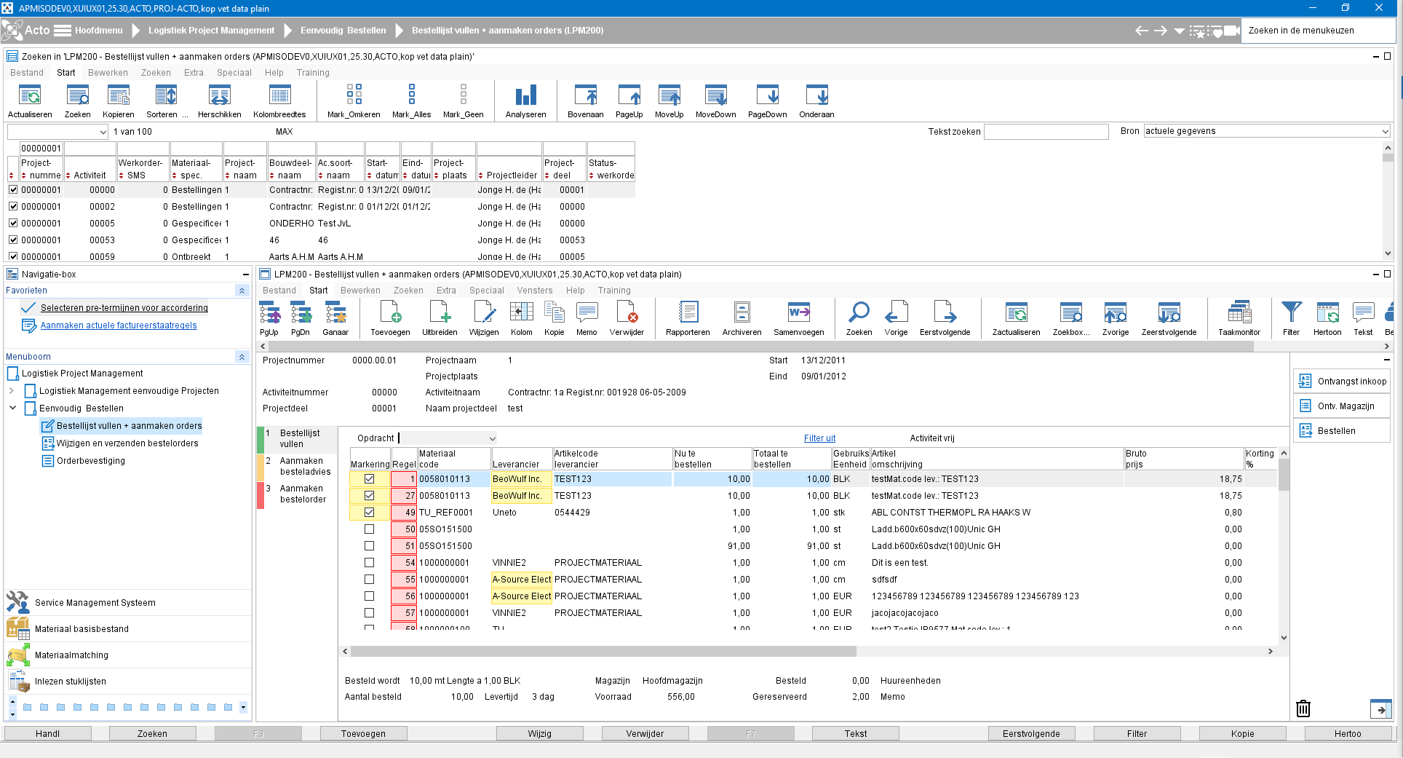Collapse the Eenvoudig Bestellen tree node
The width and height of the screenshot is (1403, 758).
[x=12, y=408]
